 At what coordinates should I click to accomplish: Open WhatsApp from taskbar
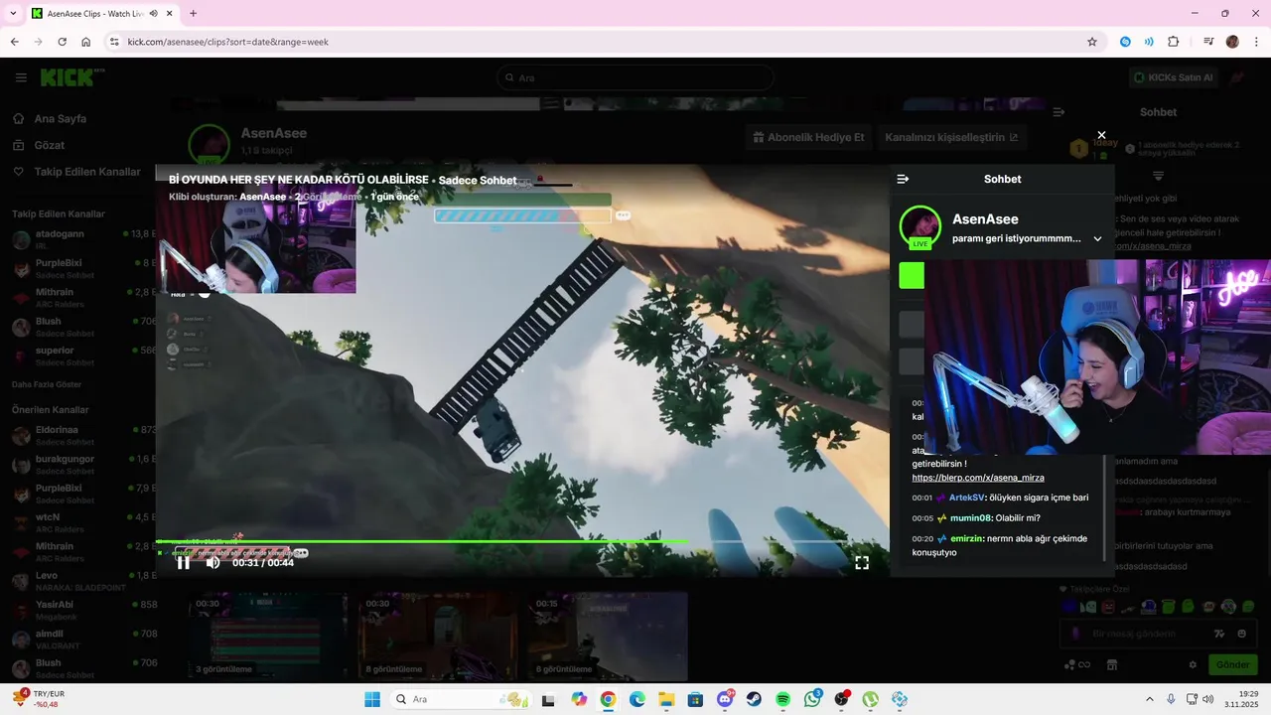click(812, 699)
